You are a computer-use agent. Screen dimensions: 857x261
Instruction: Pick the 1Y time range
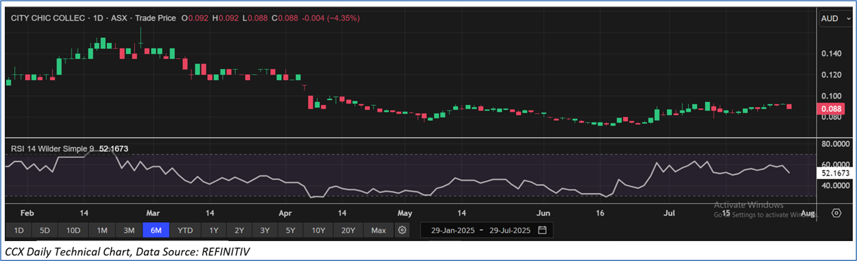(x=213, y=230)
